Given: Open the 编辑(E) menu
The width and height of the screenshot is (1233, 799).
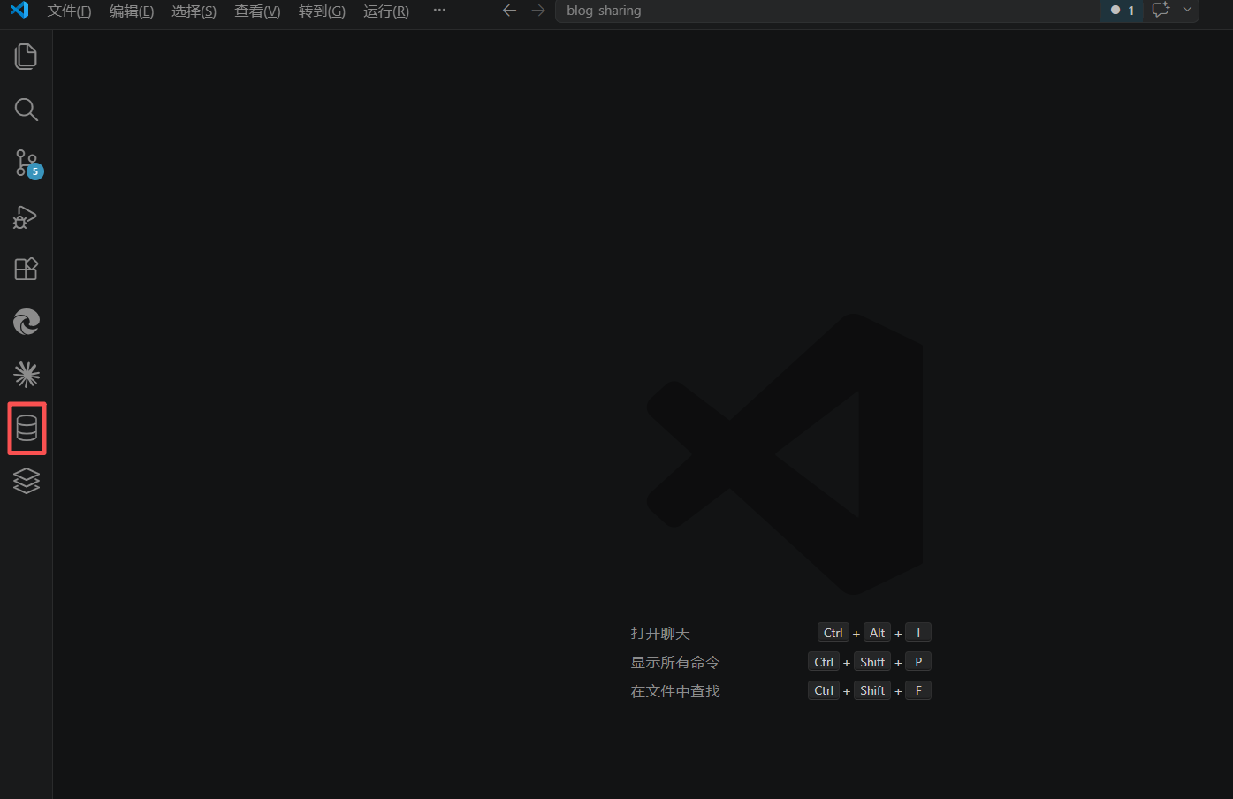Looking at the screenshot, I should (132, 11).
